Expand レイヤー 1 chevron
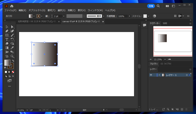Screen dimensions: 196x114 pos(159,75)
